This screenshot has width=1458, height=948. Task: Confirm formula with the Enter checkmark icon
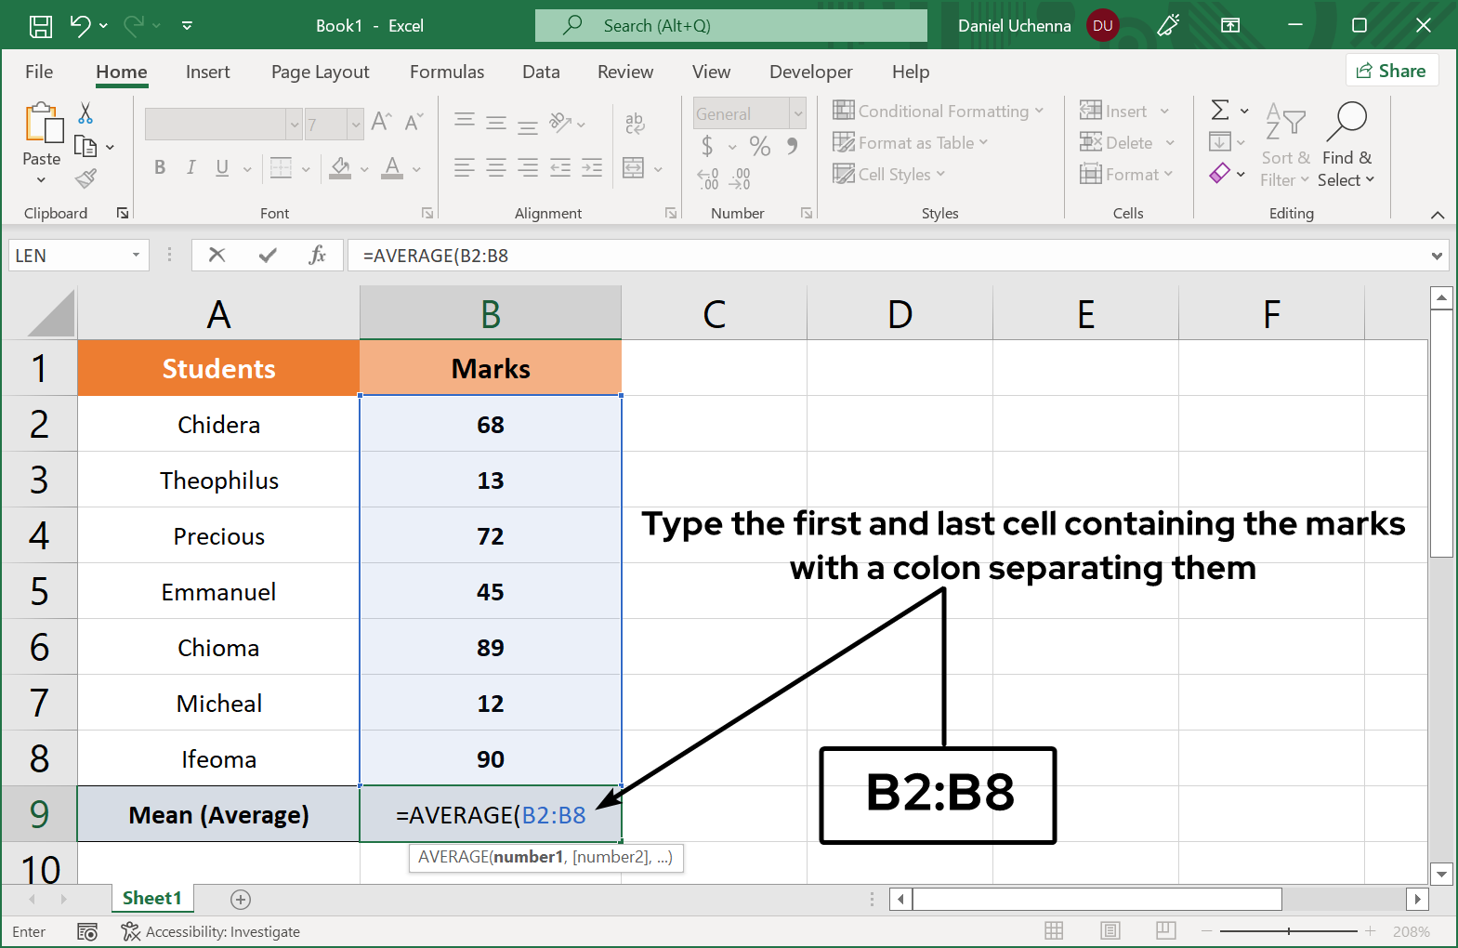(268, 255)
